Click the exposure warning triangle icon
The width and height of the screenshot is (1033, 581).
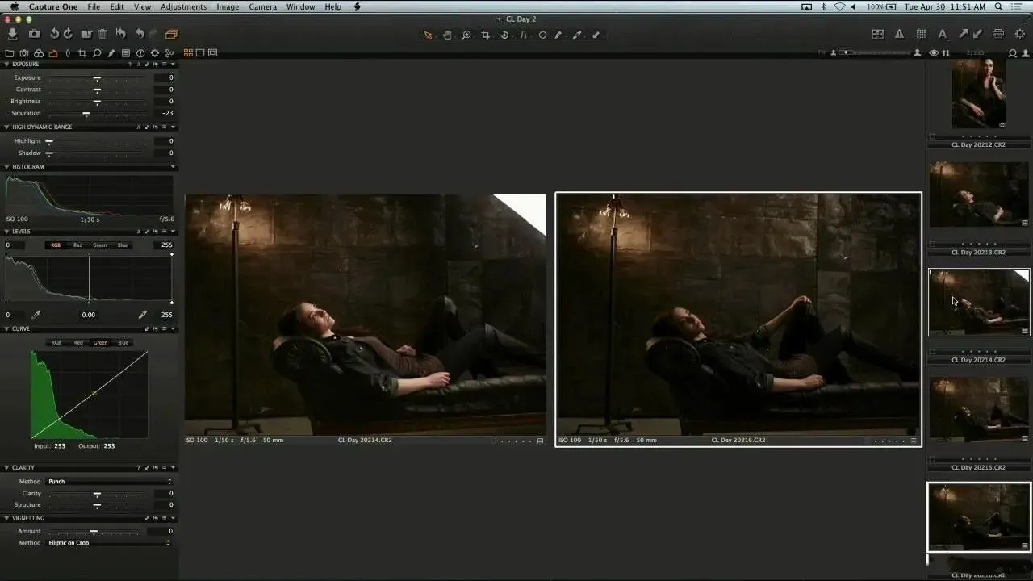899,34
